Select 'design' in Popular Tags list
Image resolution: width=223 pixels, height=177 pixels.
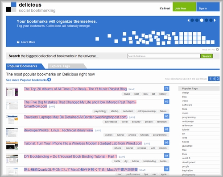[x=186, y=93]
